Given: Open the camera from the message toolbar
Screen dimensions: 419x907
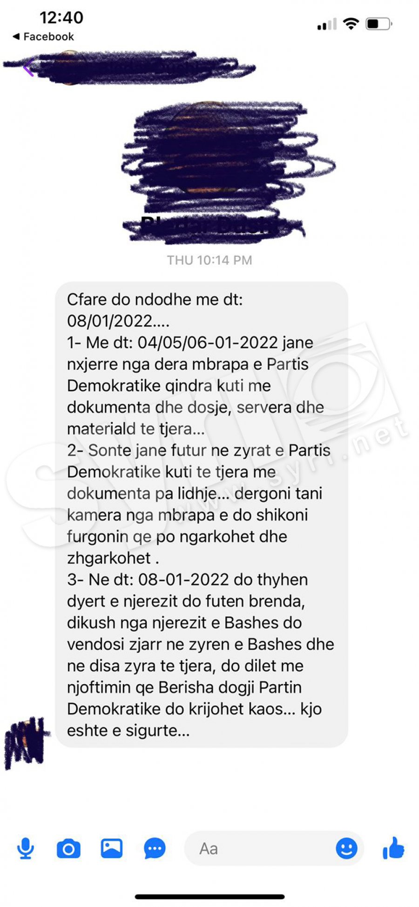Looking at the screenshot, I should [68, 849].
